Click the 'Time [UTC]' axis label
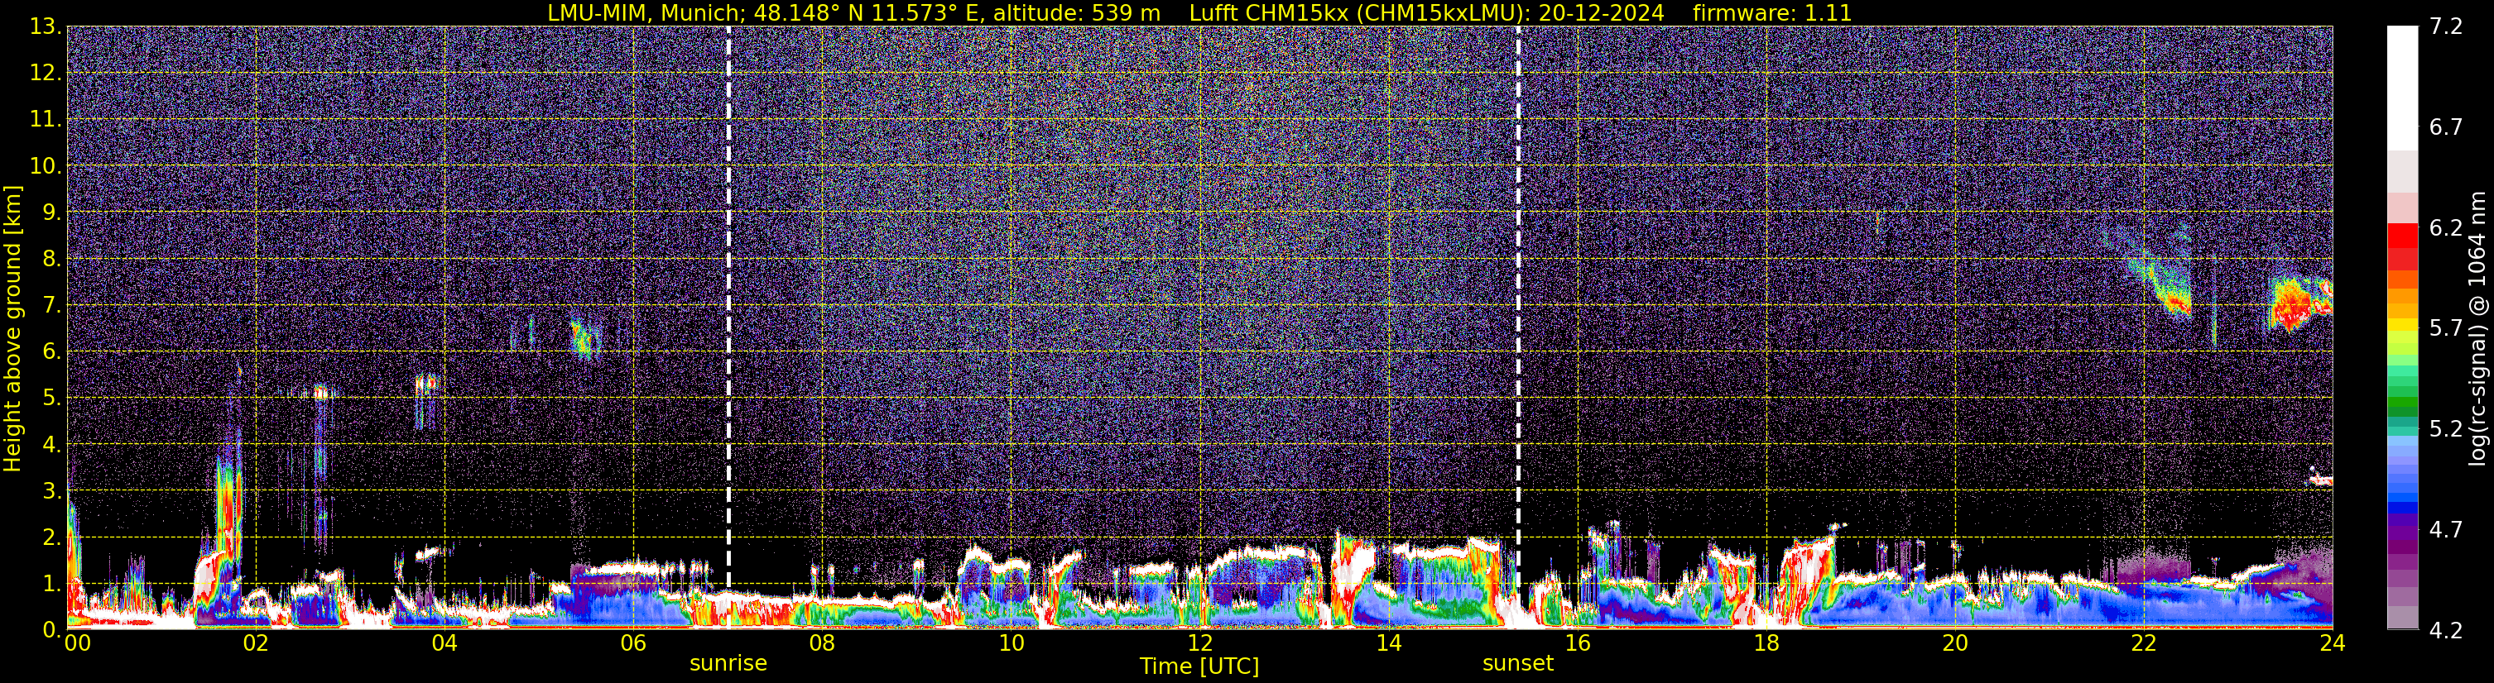Viewport: 2494px width, 683px height. [x=1199, y=666]
